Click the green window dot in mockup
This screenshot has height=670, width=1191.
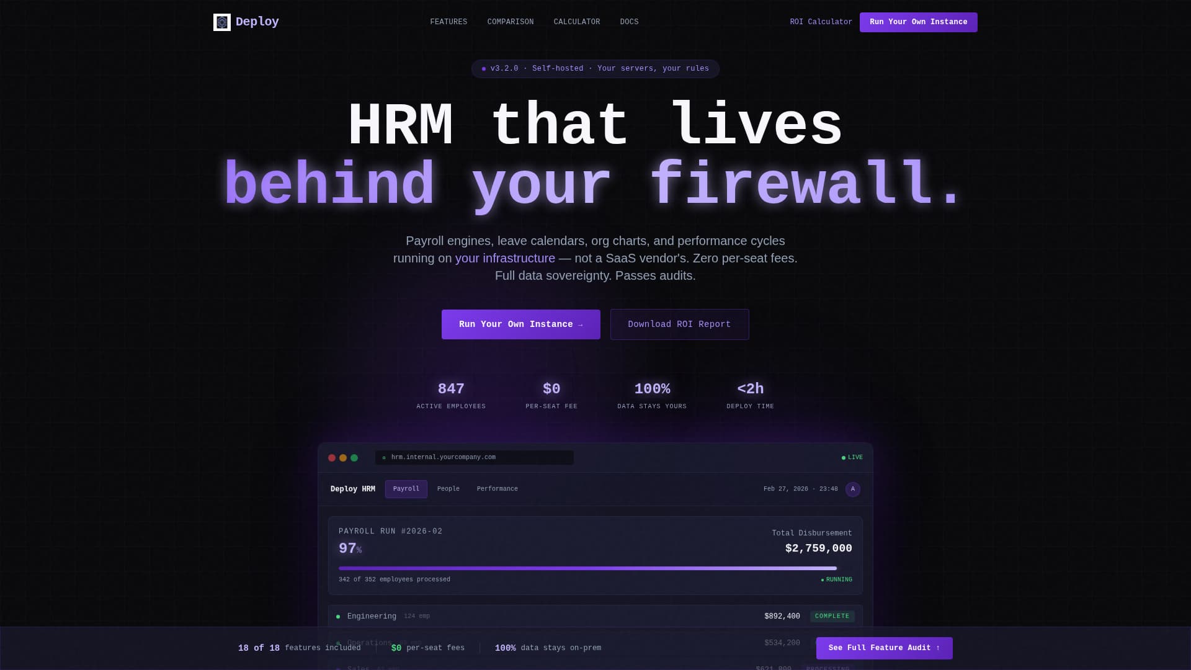click(x=354, y=458)
